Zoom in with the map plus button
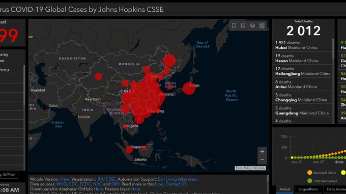This screenshot has width=346, height=194. [x=262, y=151]
